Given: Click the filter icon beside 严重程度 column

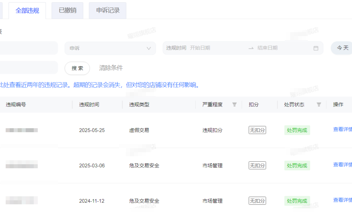Looking at the screenshot, I should 234,104.
